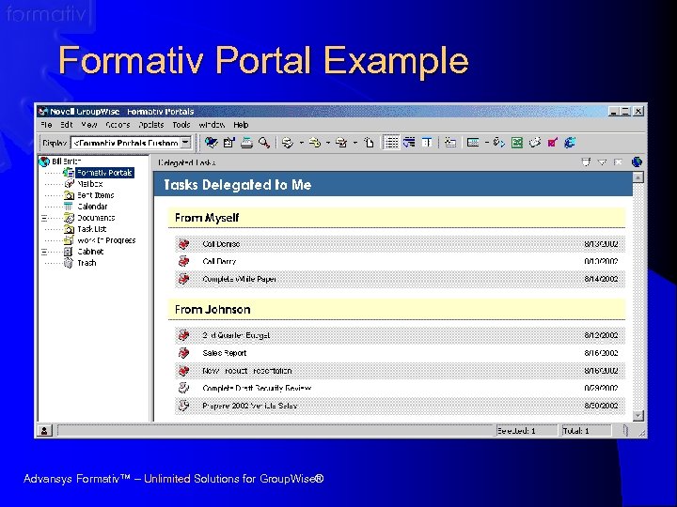
Task: Click the Properties toolbar icon
Action: tap(228, 143)
